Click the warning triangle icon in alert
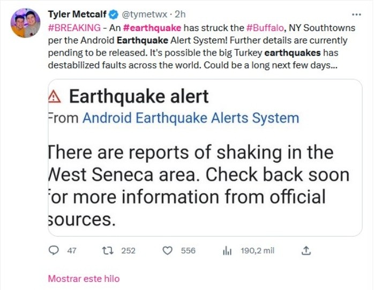 [x=55, y=97]
